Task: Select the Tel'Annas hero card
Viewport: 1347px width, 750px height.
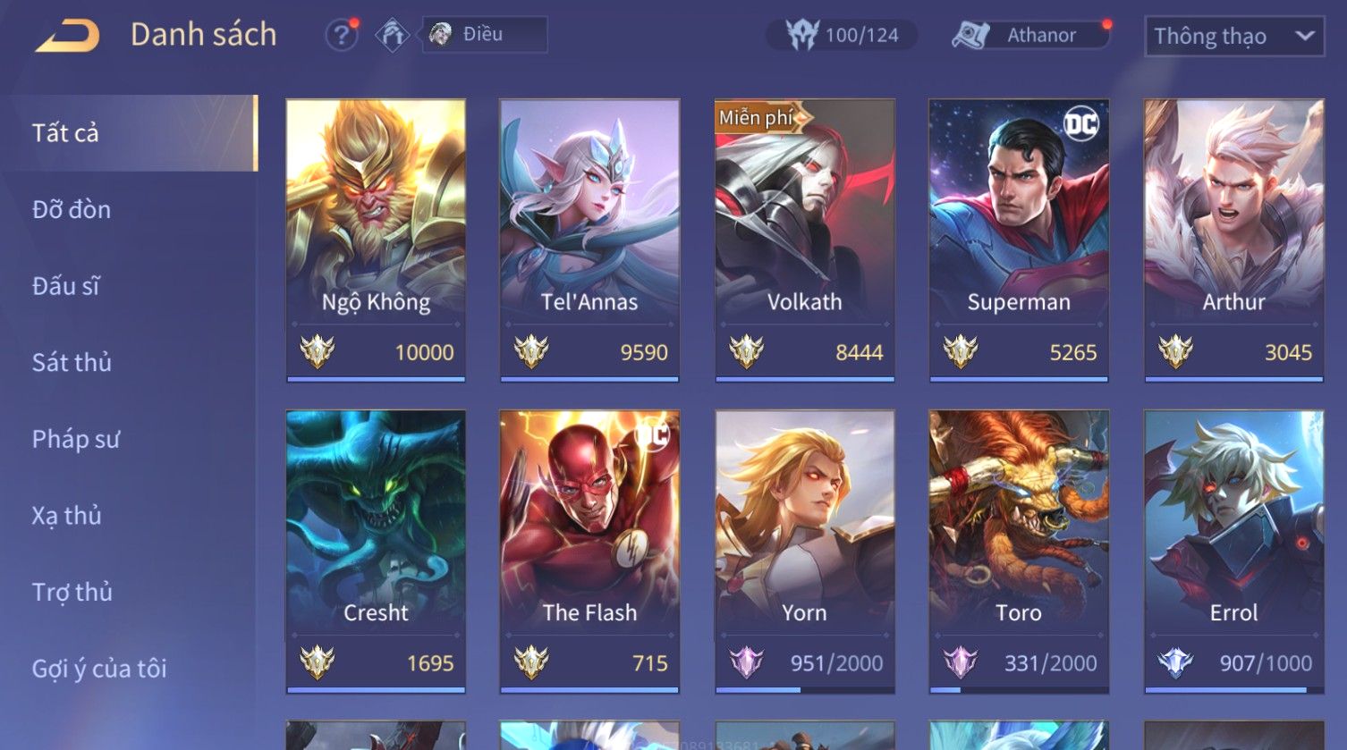Action: (589, 240)
